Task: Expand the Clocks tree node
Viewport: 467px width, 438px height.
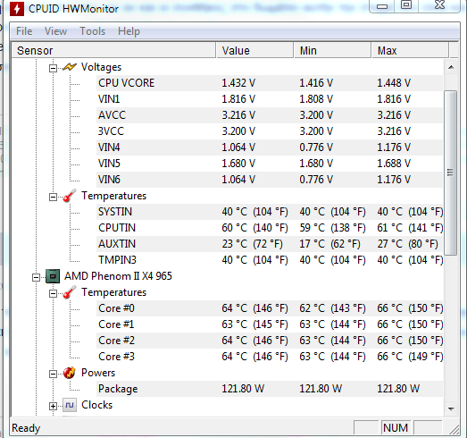Action: [x=53, y=407]
